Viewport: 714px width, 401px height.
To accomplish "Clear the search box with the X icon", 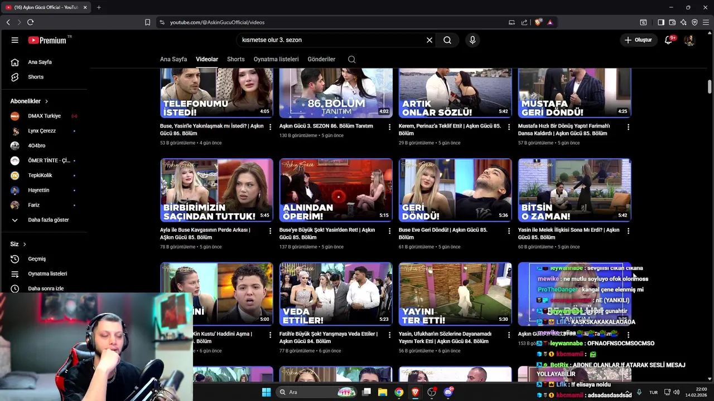I will pyautogui.click(x=430, y=40).
